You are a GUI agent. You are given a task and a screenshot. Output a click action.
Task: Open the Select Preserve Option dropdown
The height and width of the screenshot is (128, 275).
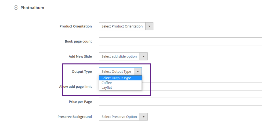[119, 117]
